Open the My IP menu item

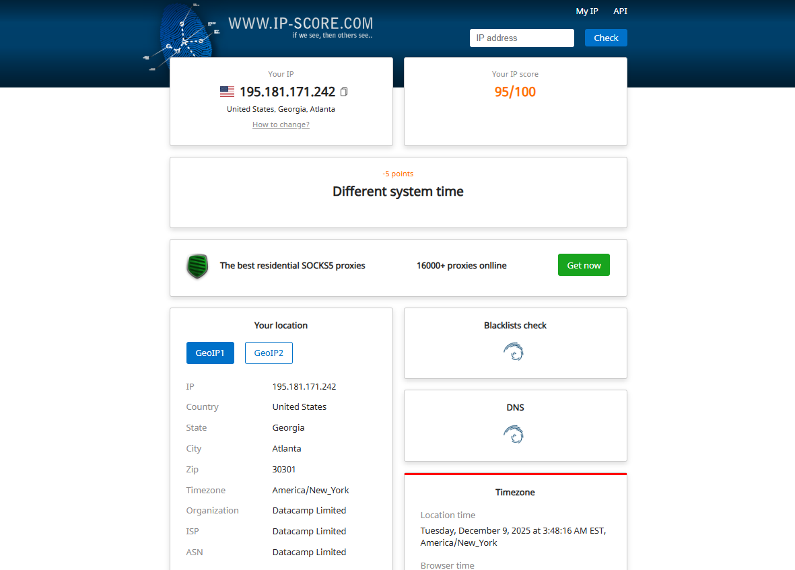(586, 11)
